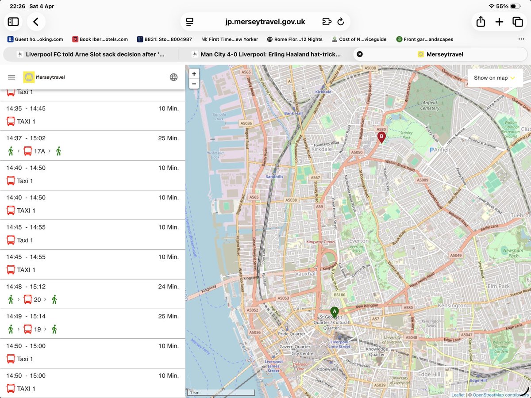
Task: Click the walking icon before bus 17A
Action: (11, 151)
